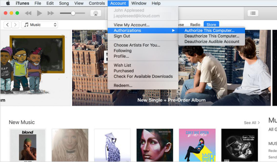This screenshot has height=162, width=277.
Task: Click the yellow minimize window button
Action: click(12, 13)
